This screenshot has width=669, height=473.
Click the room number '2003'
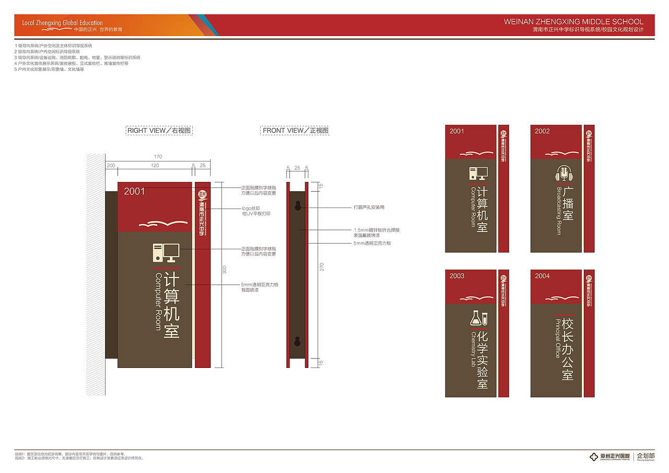tap(457, 276)
